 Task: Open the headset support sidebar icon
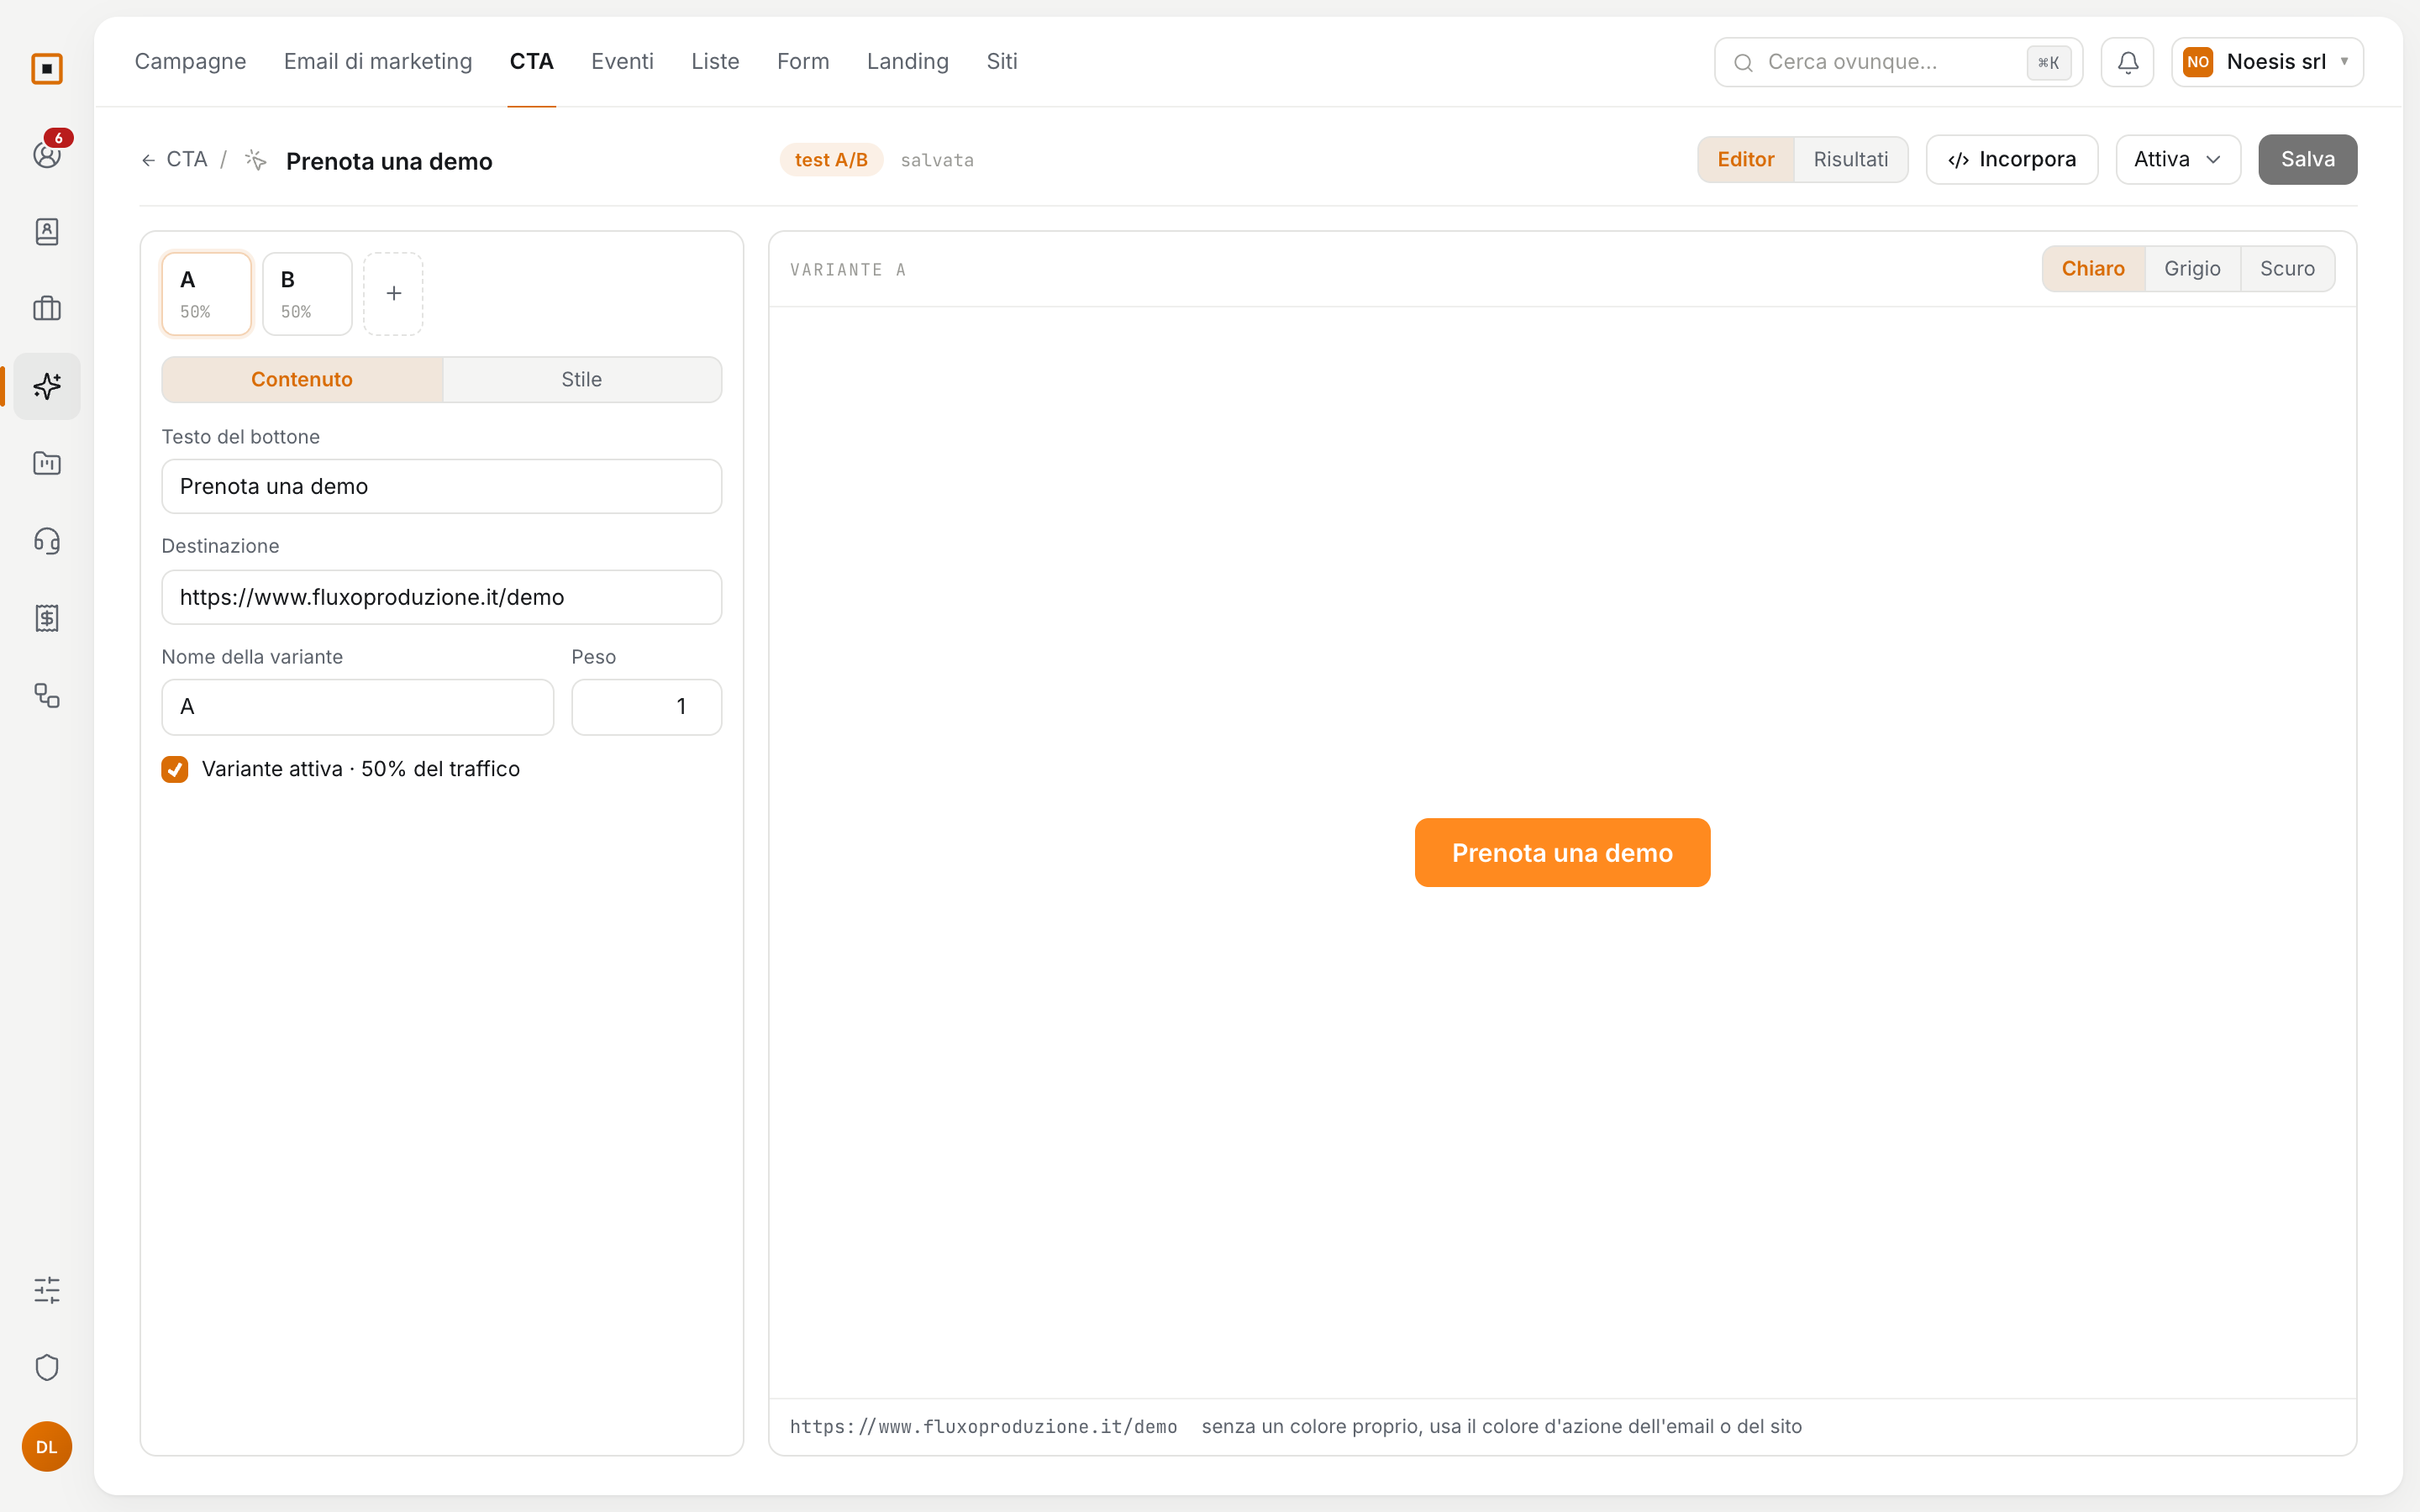(x=47, y=541)
